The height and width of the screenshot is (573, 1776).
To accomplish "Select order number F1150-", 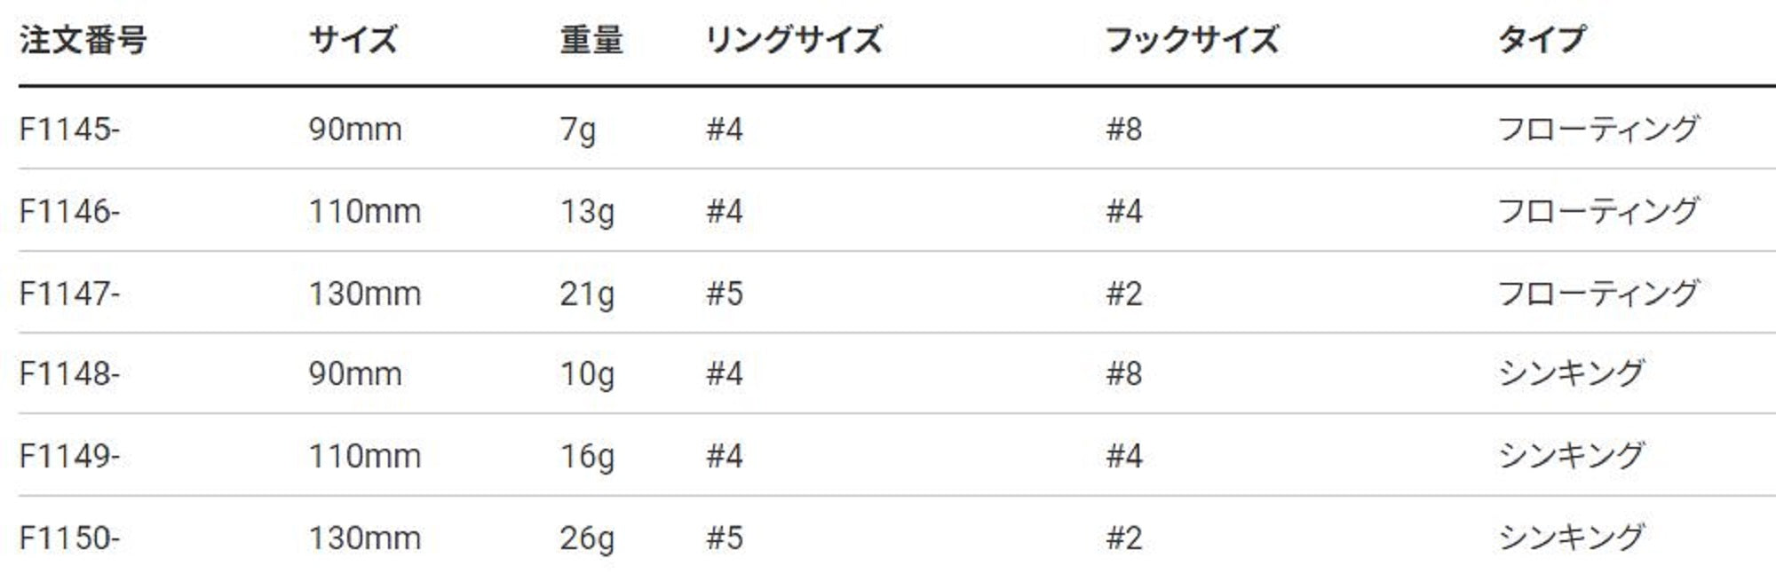I will [69, 538].
